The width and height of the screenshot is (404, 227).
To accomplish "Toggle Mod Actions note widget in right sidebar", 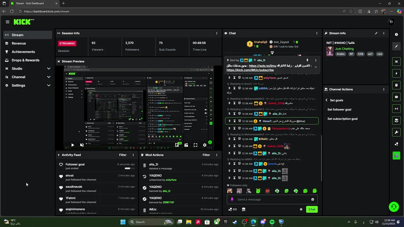I will [396, 85].
